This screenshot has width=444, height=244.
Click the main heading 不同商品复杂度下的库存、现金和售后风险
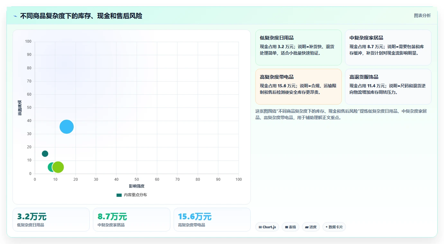tap(81, 16)
